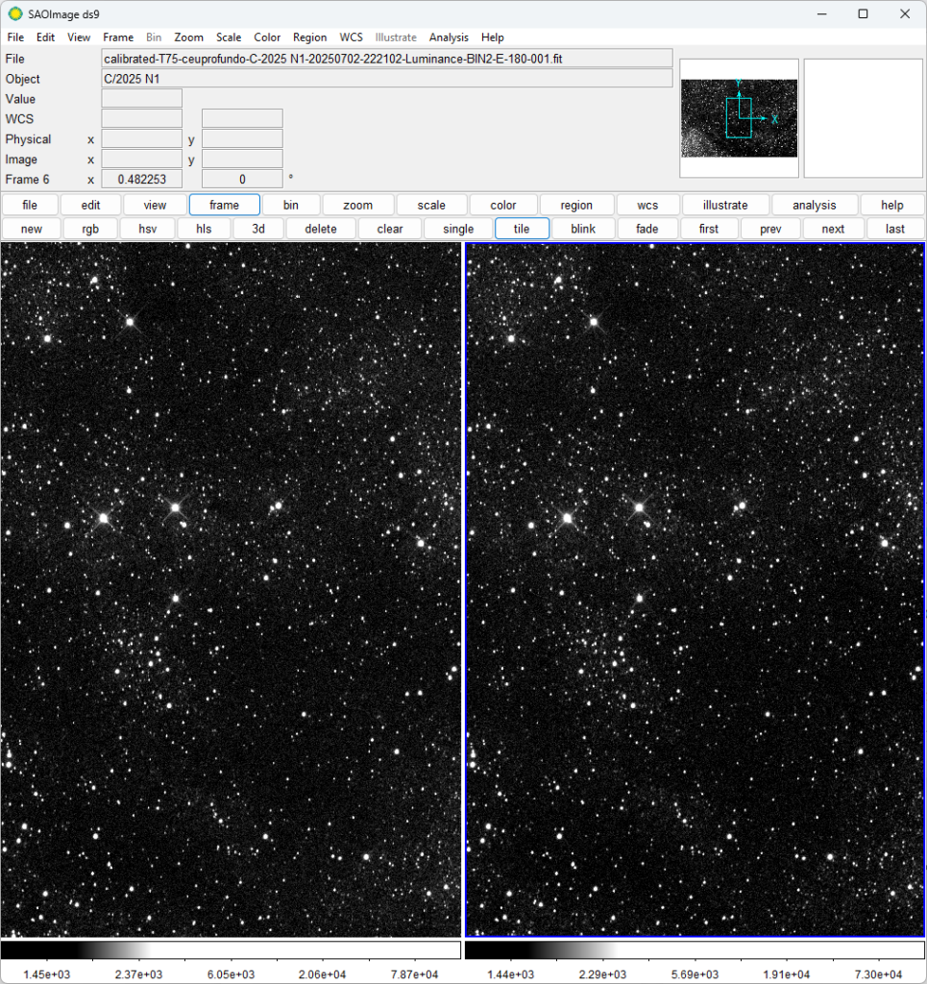The height and width of the screenshot is (984, 927).
Task: Click the file buttonbar button
Action: [30, 205]
